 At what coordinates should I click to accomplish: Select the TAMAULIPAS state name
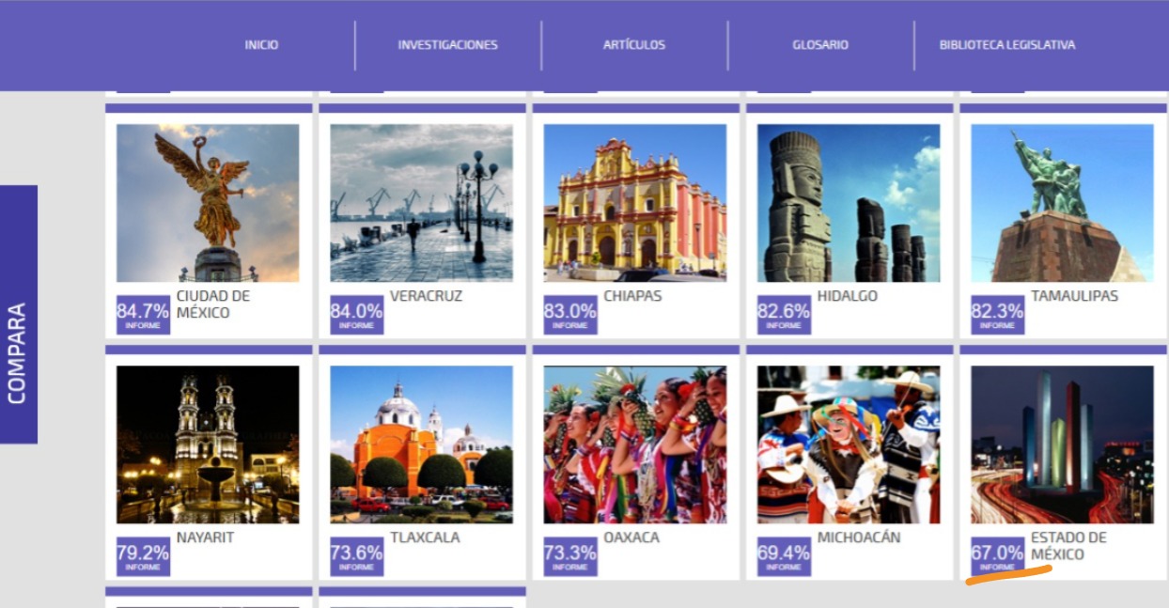(x=1075, y=296)
